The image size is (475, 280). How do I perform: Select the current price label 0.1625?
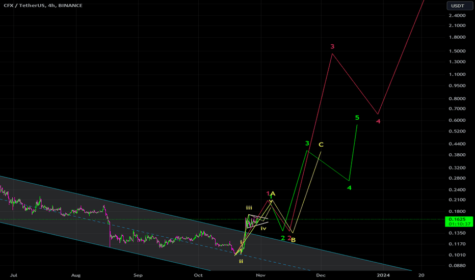457,219
